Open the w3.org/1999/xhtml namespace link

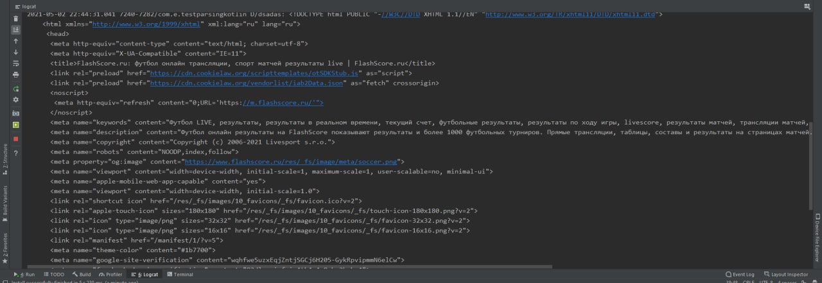[x=146, y=24]
